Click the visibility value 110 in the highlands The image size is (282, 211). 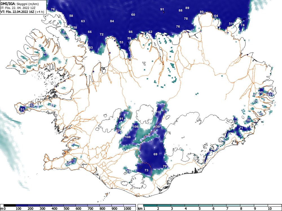click(158, 112)
